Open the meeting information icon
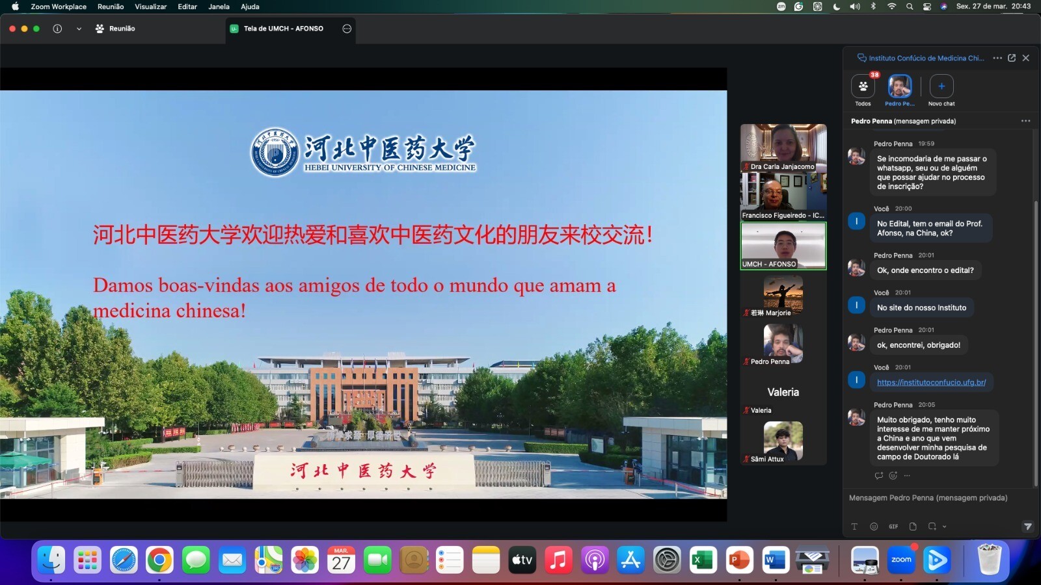Image resolution: width=1041 pixels, height=585 pixels. click(x=57, y=29)
